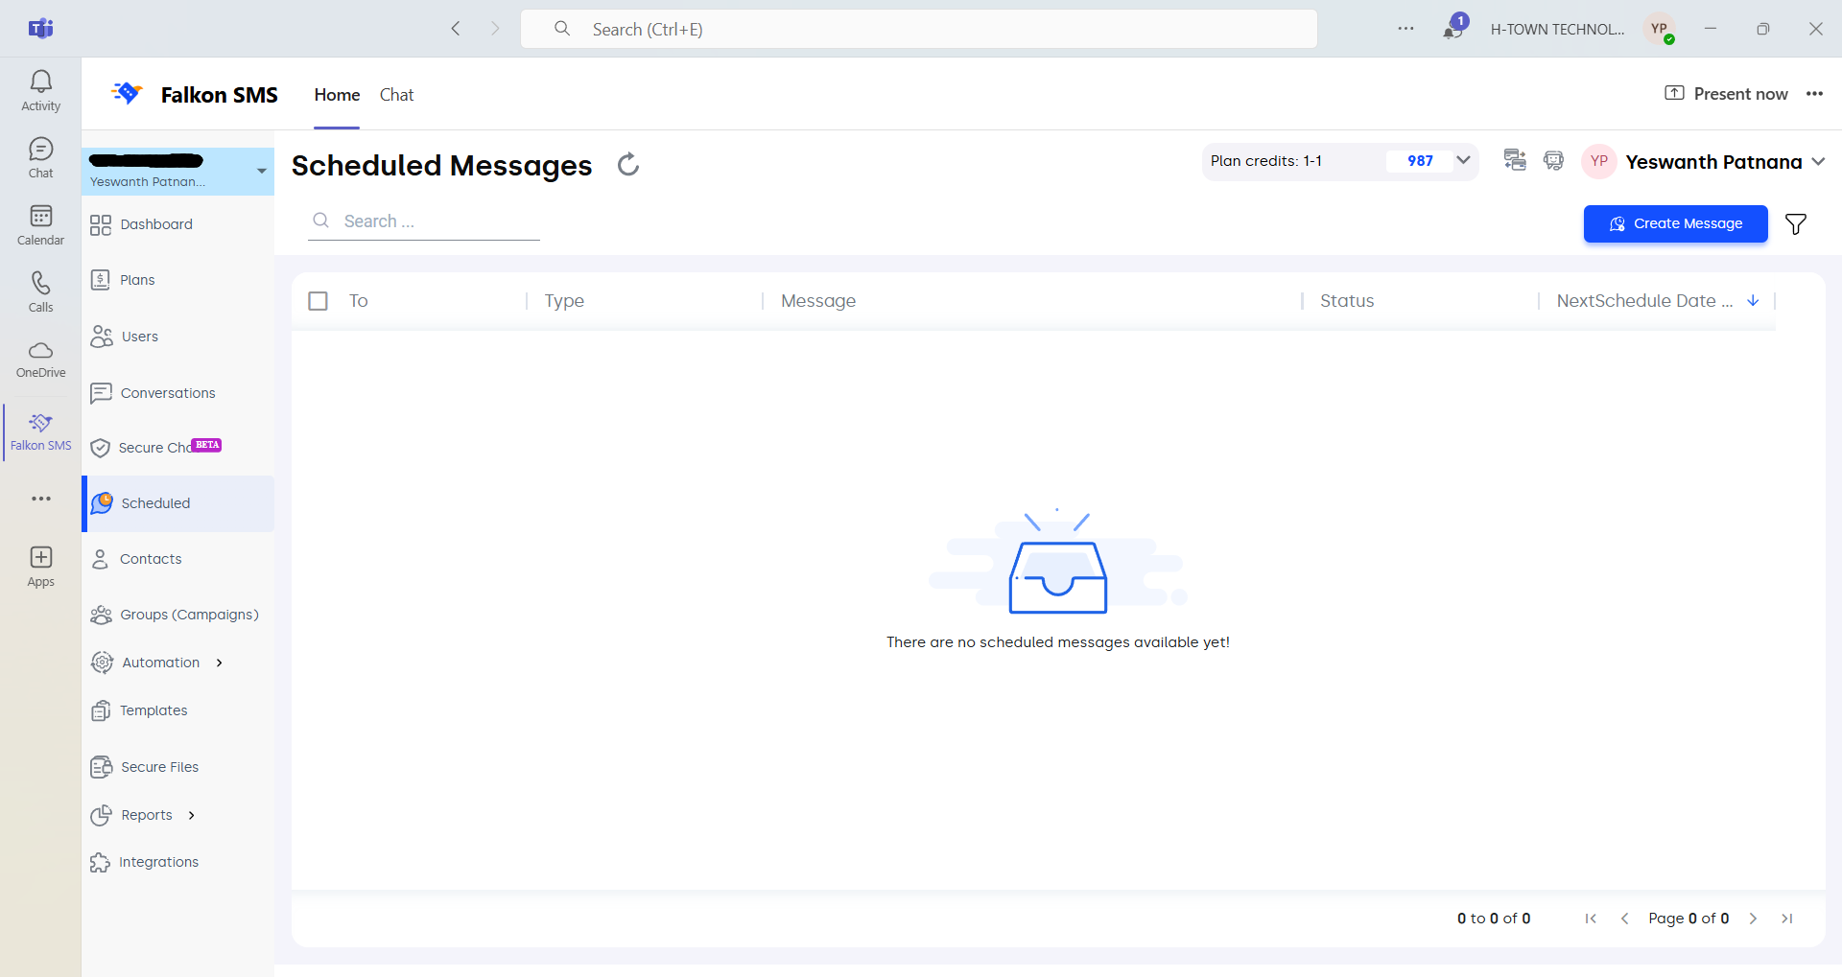Click the Create Message button
1842x977 pixels.
pos(1675,223)
